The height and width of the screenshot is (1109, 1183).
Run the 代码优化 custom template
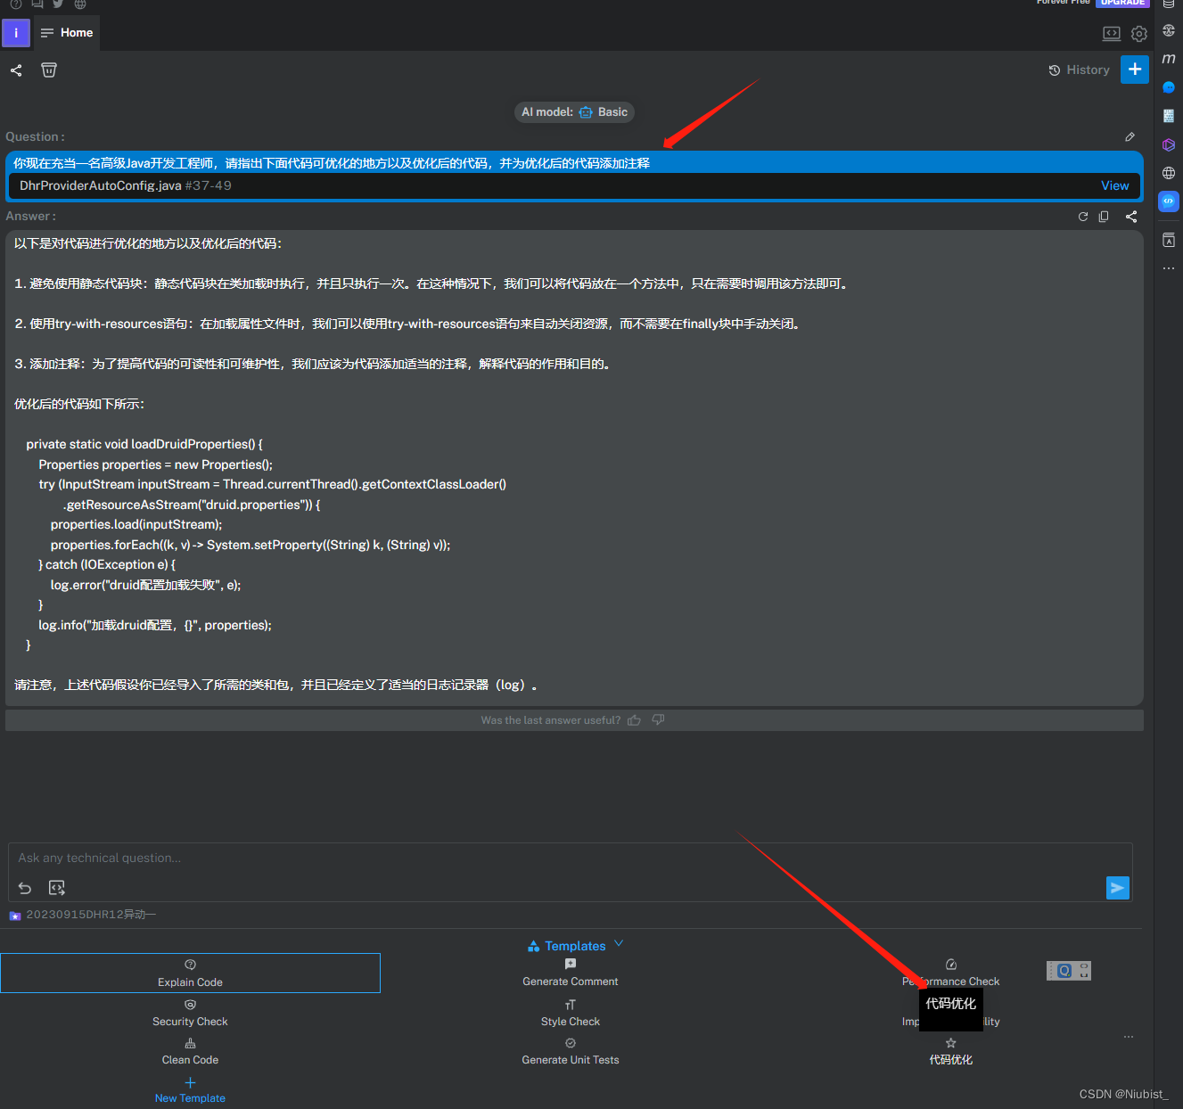pyautogui.click(x=950, y=1051)
